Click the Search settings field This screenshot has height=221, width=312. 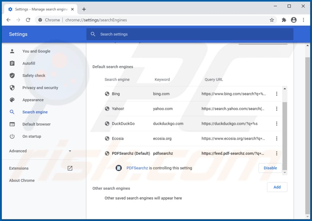(x=190, y=34)
